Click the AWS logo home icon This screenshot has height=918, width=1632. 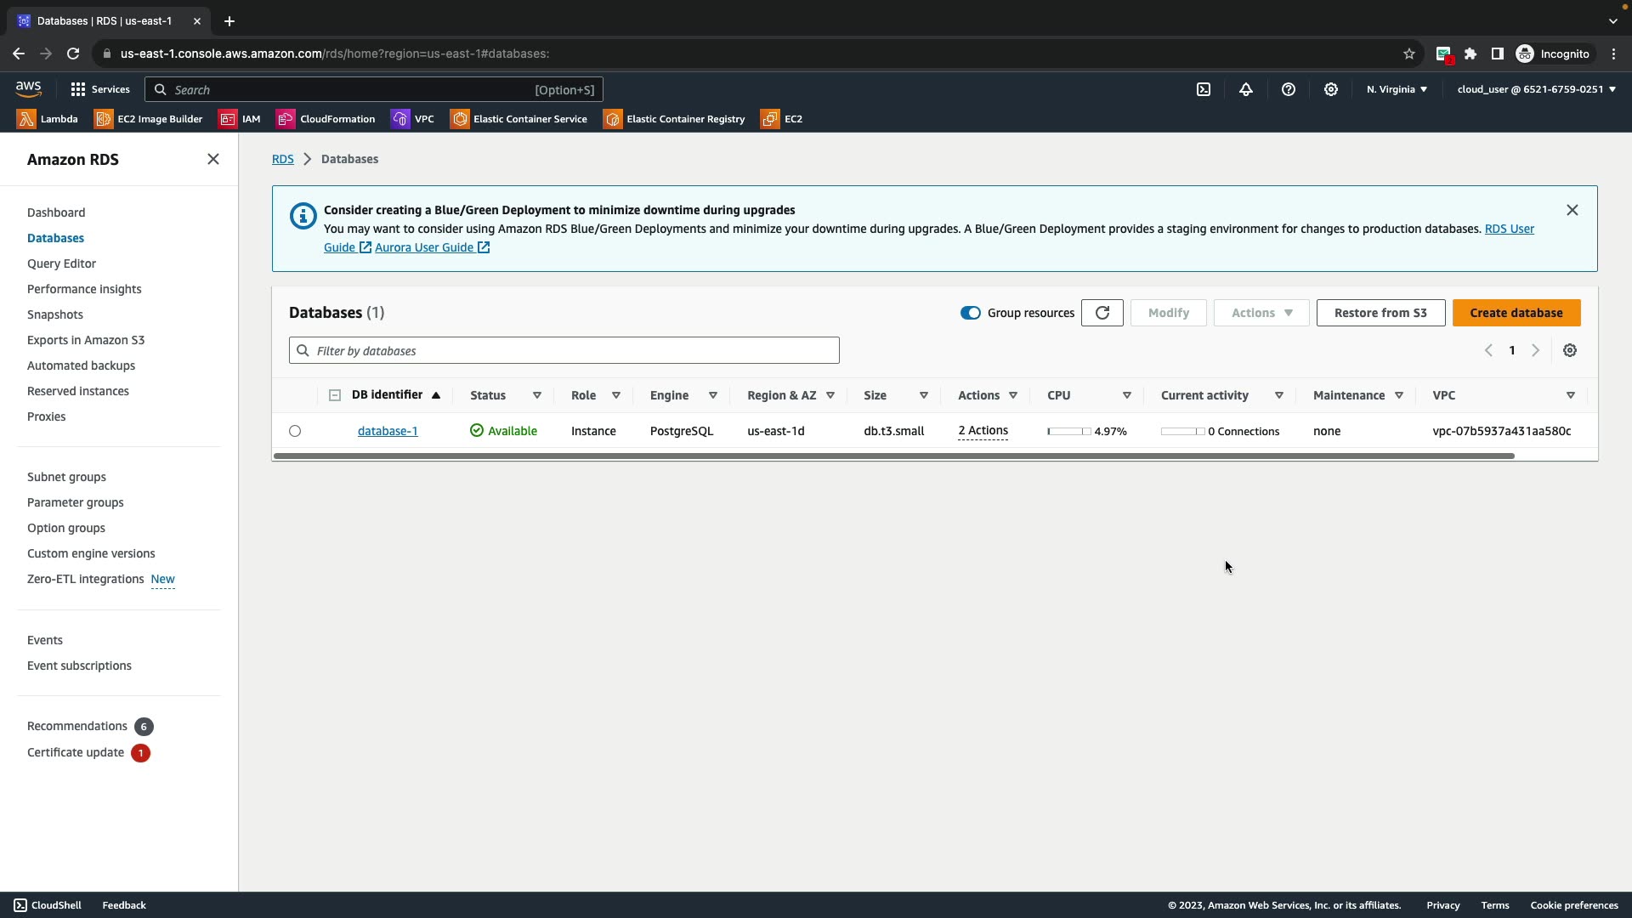point(28,88)
